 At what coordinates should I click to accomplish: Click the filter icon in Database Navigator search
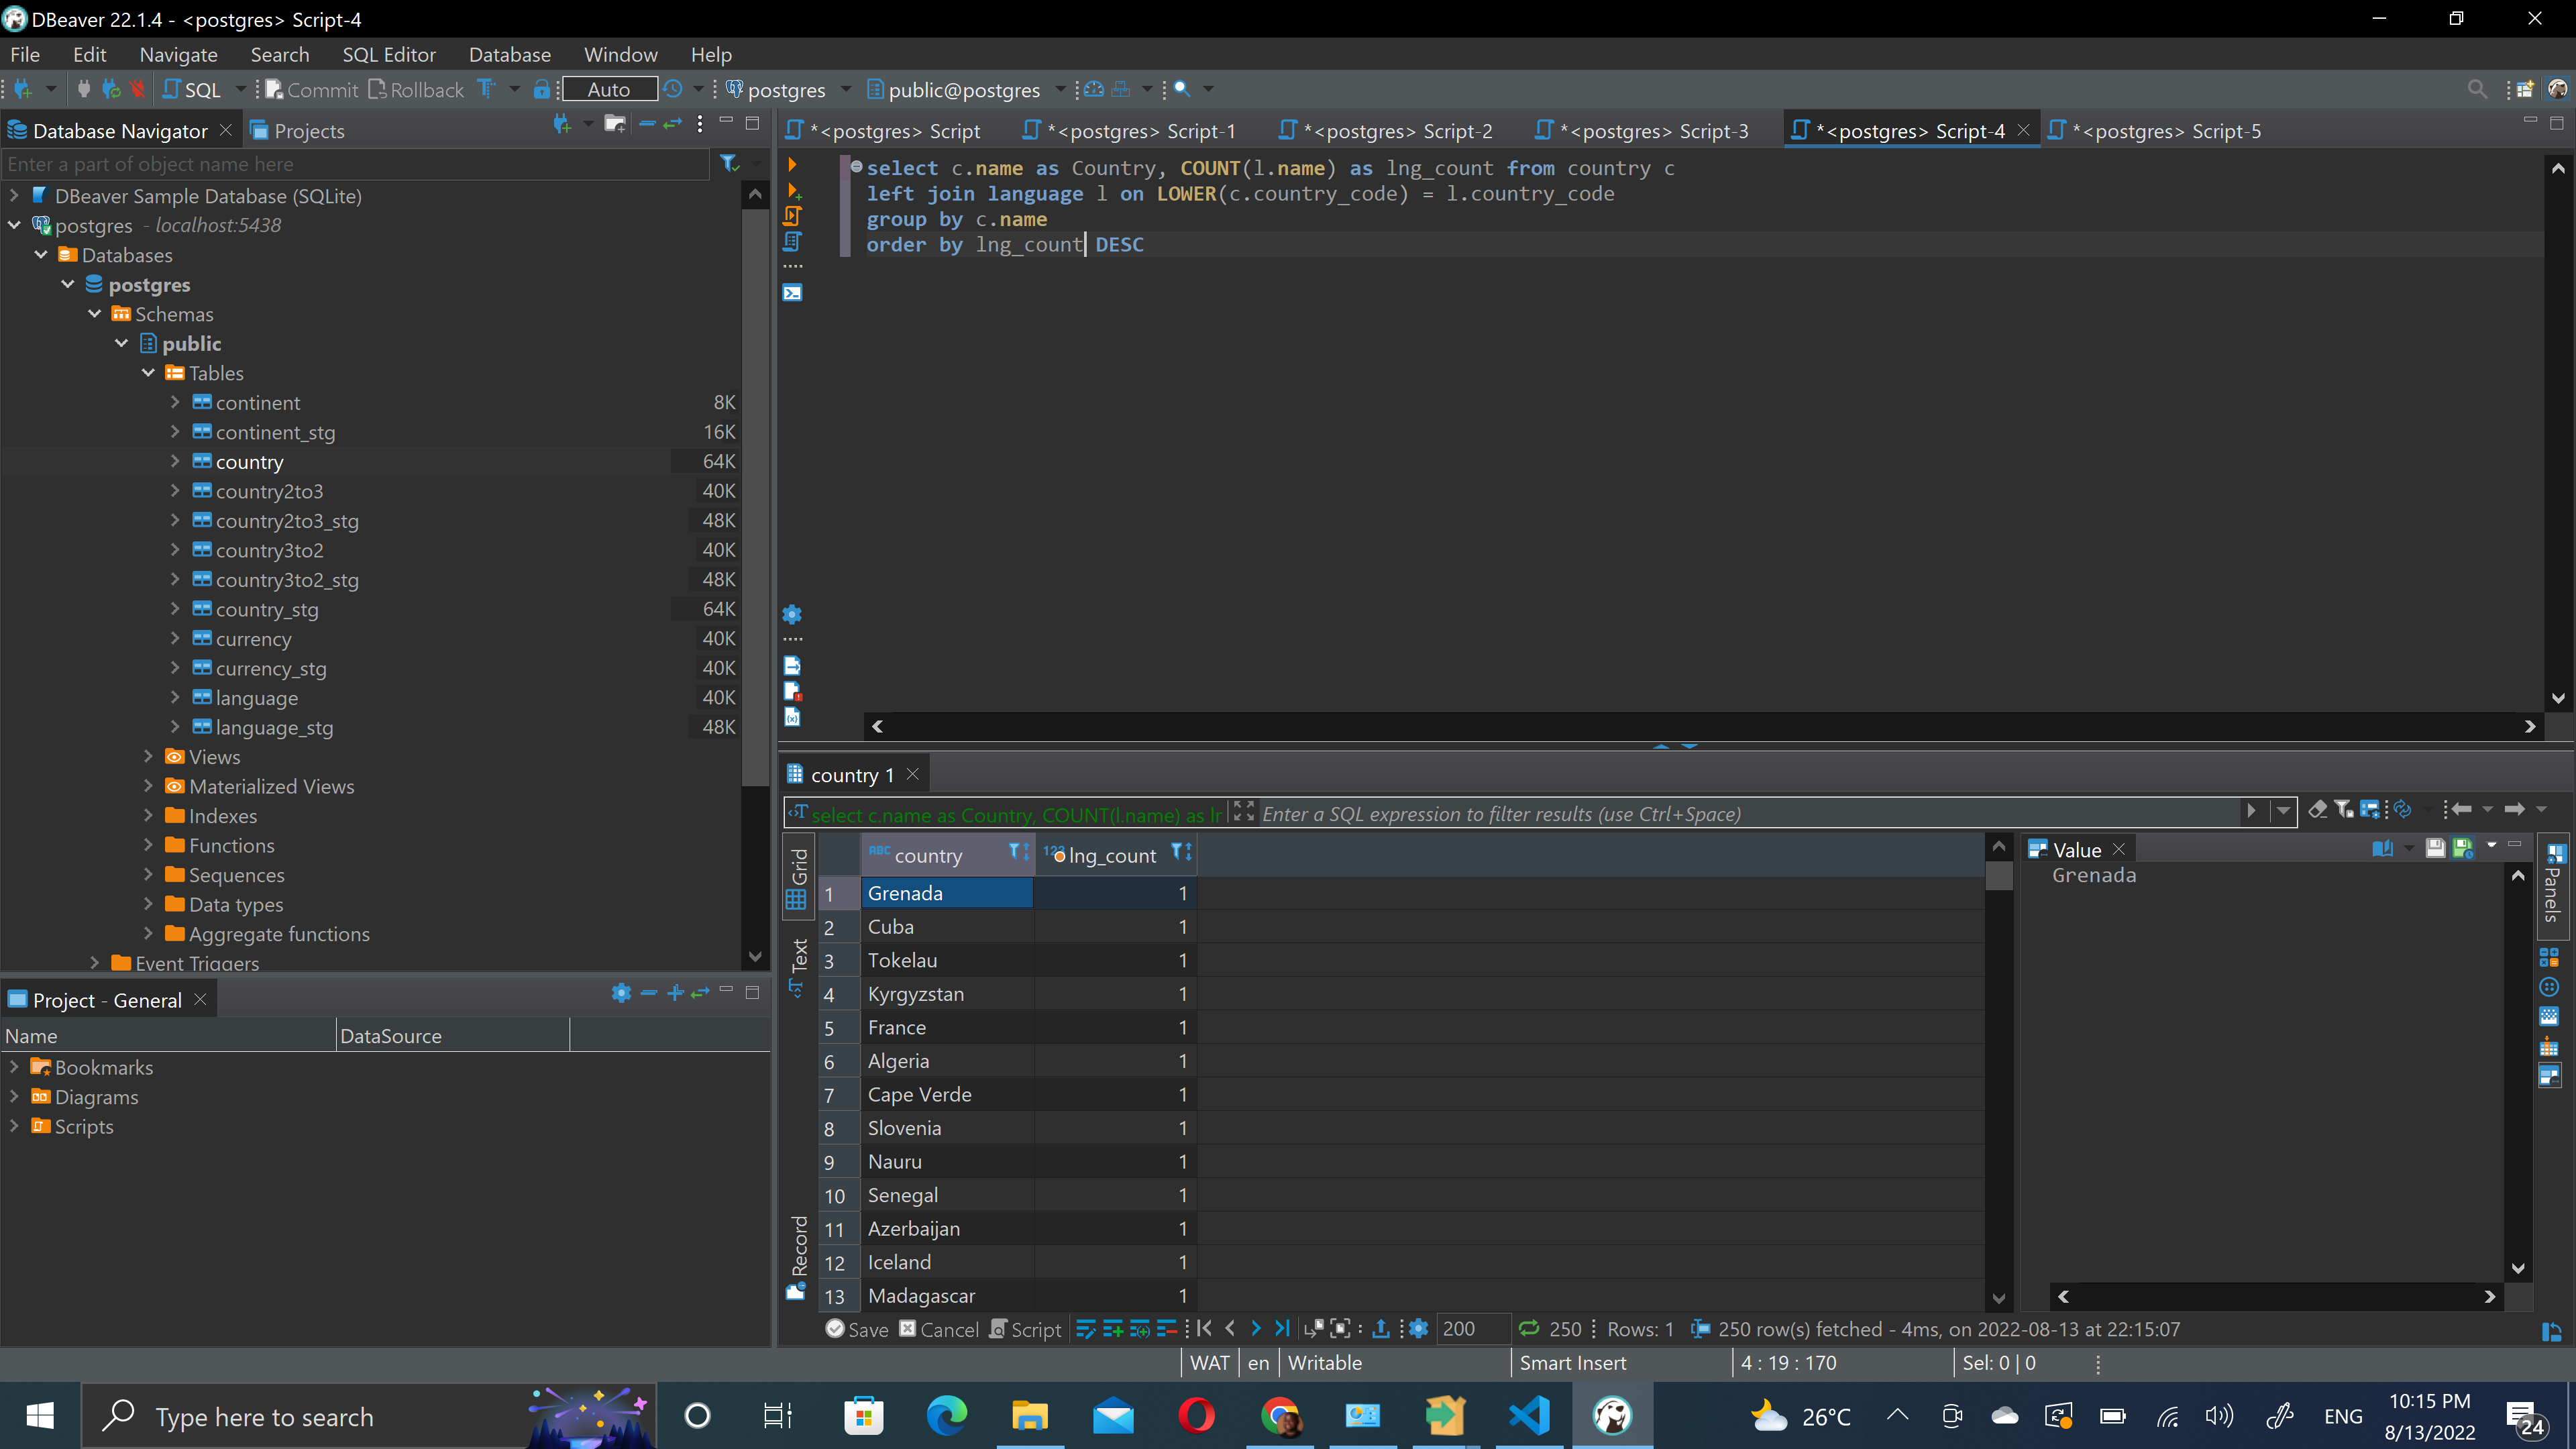pyautogui.click(x=730, y=163)
